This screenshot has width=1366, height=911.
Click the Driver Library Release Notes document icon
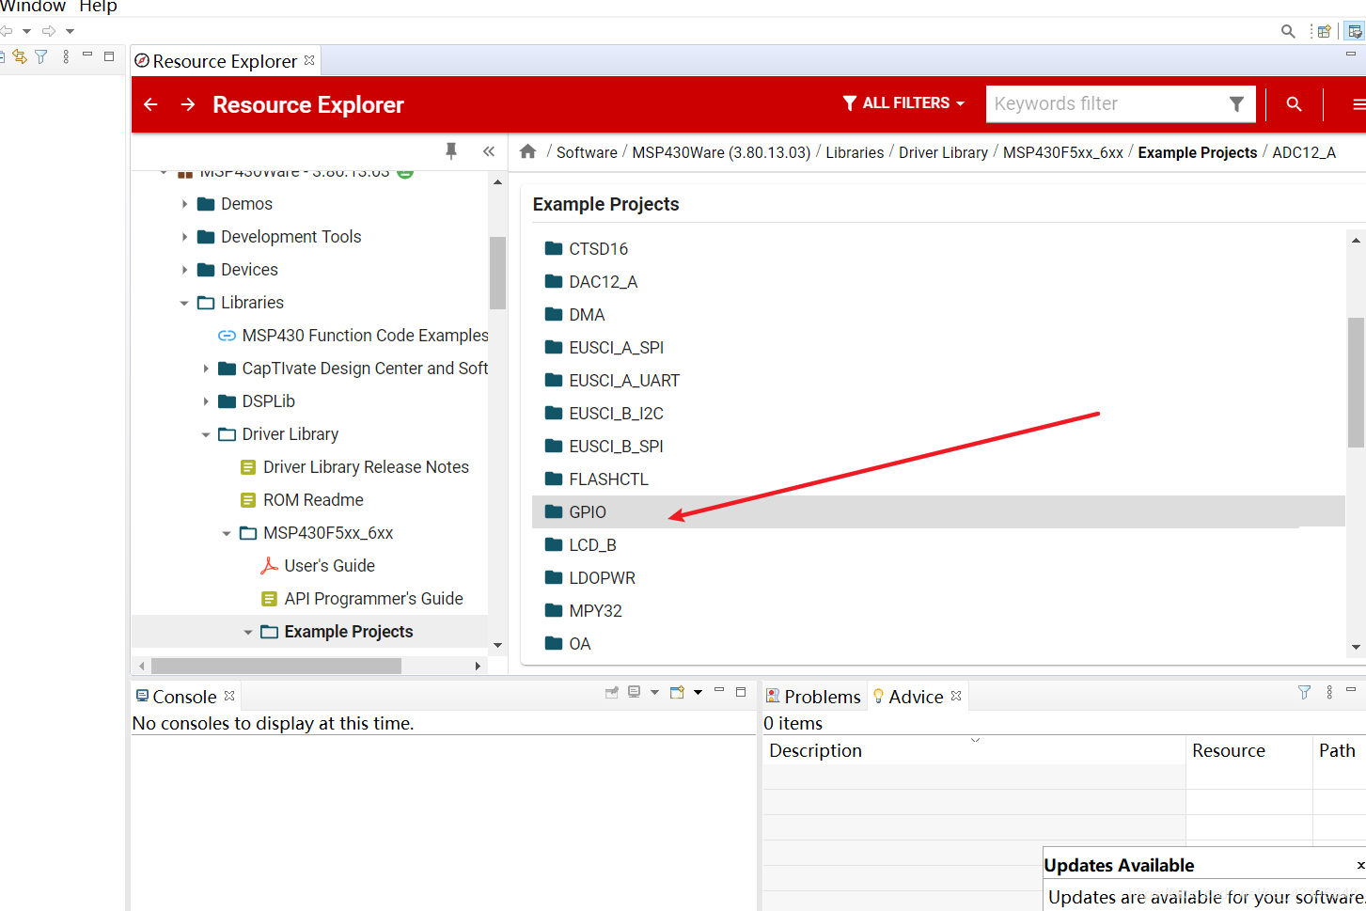point(248,466)
